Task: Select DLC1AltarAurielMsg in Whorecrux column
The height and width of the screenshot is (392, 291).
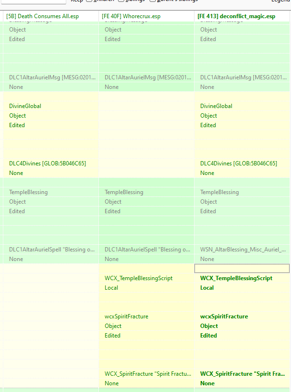Action: click(148, 77)
